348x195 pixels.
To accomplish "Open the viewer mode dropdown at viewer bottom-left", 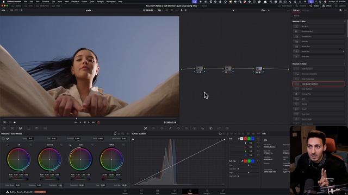I will (5, 122).
